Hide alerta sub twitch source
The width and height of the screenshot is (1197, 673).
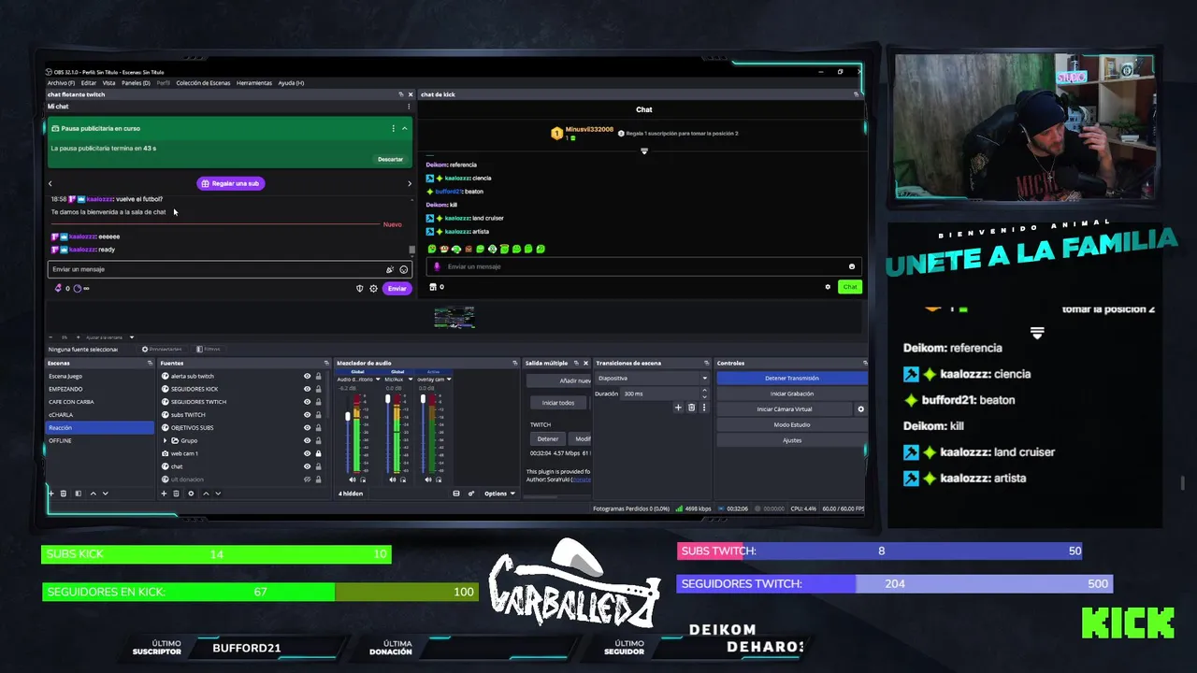tap(307, 376)
